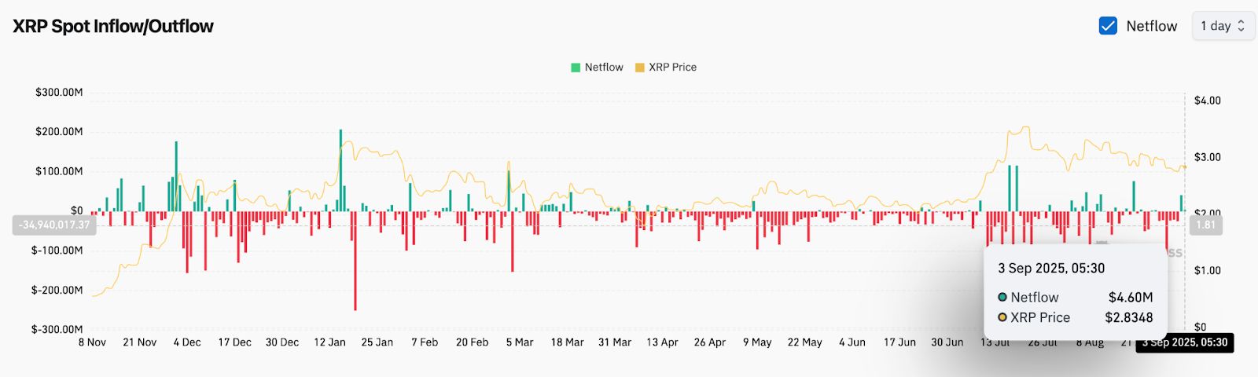Open the 1 day interval dropdown
The width and height of the screenshot is (1258, 377).
[x=1223, y=26]
